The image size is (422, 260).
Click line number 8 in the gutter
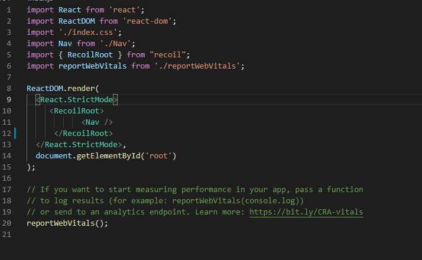tap(9, 89)
